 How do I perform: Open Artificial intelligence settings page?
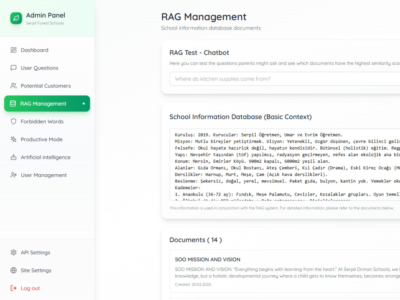click(x=47, y=157)
